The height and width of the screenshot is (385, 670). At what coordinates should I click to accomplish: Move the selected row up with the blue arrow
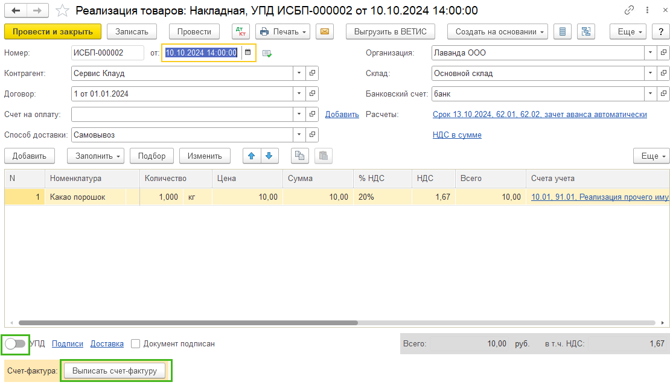252,156
